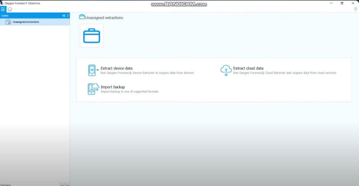Maximize the Oxygen Forensic Detective window
The width and height of the screenshot is (359, 186).
click(x=342, y=3)
